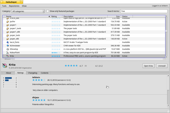Click the KolourPaint package icon
The width and height of the screenshot is (170, 113).
(x=7, y=53)
